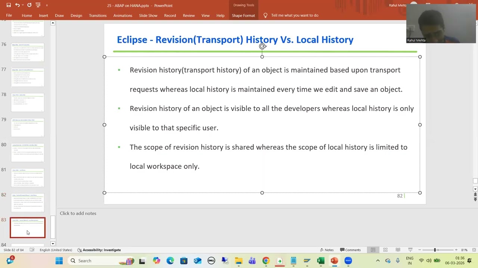Click the slide number 82 placeholder
478x268 pixels.
[x=400, y=196]
